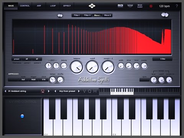Switch to the CONTROL tab
Viewport: 184px width, 138px height.
(x=25, y=6)
